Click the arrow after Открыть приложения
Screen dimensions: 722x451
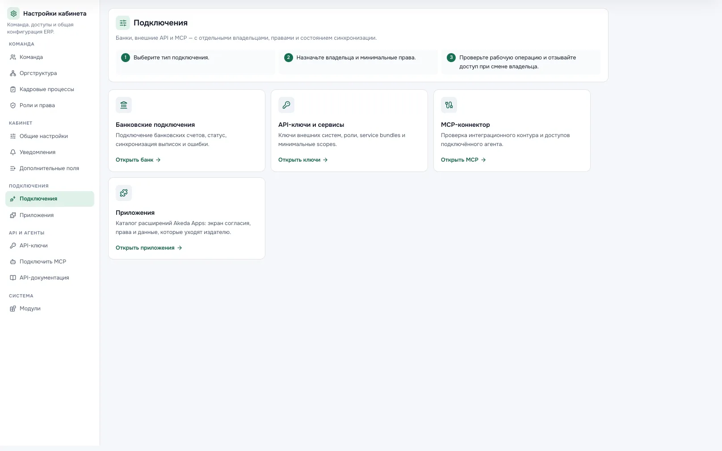pyautogui.click(x=180, y=248)
